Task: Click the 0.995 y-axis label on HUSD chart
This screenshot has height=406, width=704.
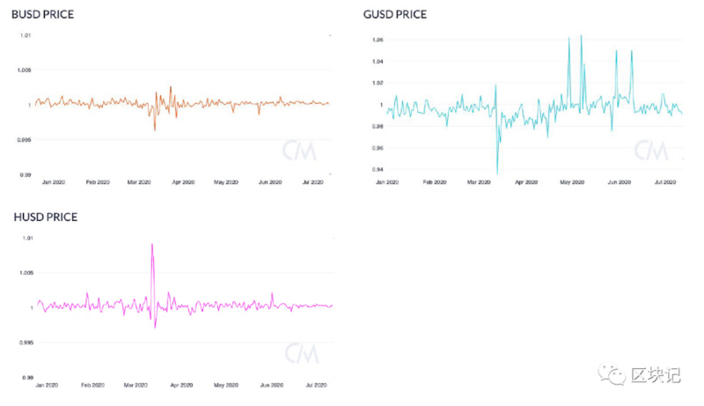Action: (26, 342)
